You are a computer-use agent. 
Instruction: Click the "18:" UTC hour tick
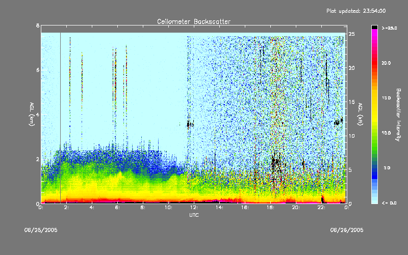[271, 208]
